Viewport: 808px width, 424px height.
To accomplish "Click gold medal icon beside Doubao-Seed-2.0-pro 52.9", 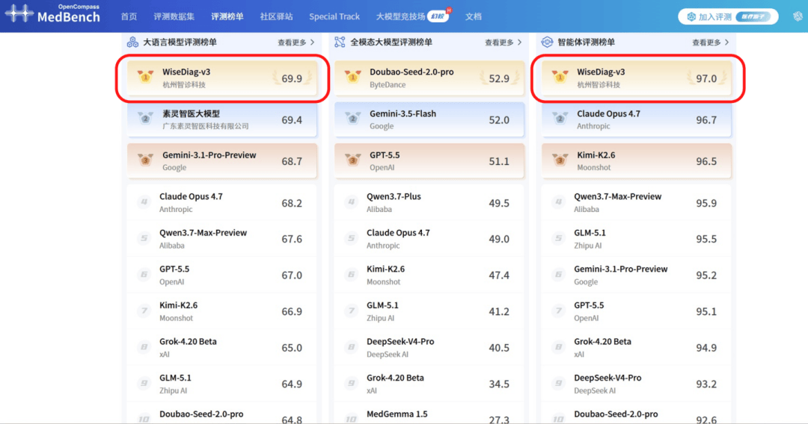I will (x=353, y=77).
